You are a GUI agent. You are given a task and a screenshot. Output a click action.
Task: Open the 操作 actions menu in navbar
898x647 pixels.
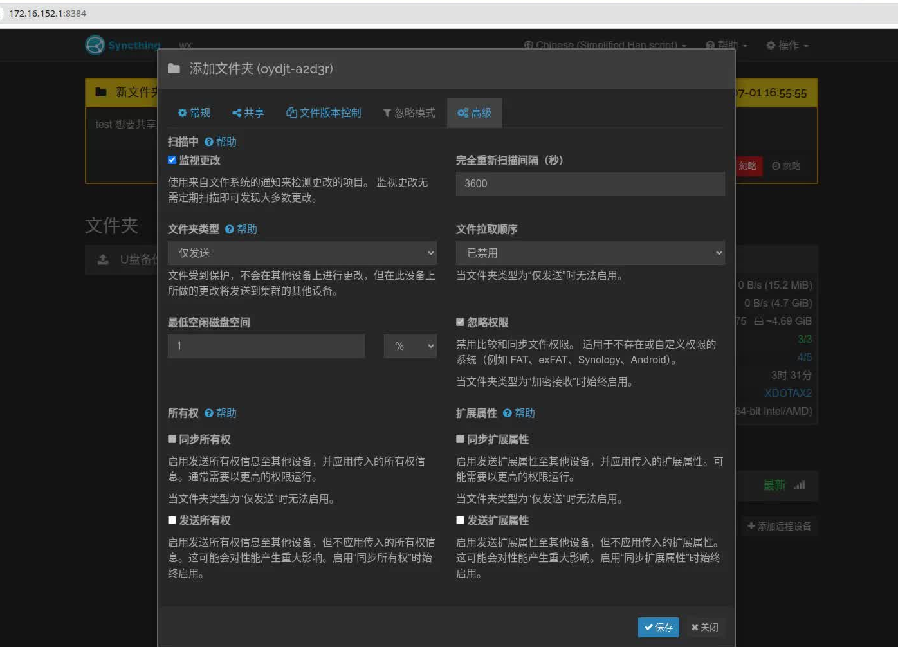pyautogui.click(x=787, y=45)
